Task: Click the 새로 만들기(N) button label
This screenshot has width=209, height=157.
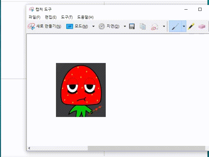Action: 49,26
